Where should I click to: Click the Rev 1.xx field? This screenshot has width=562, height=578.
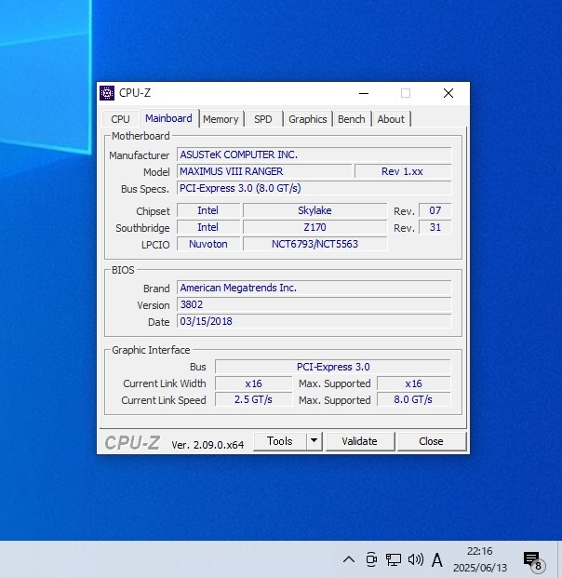tap(403, 171)
